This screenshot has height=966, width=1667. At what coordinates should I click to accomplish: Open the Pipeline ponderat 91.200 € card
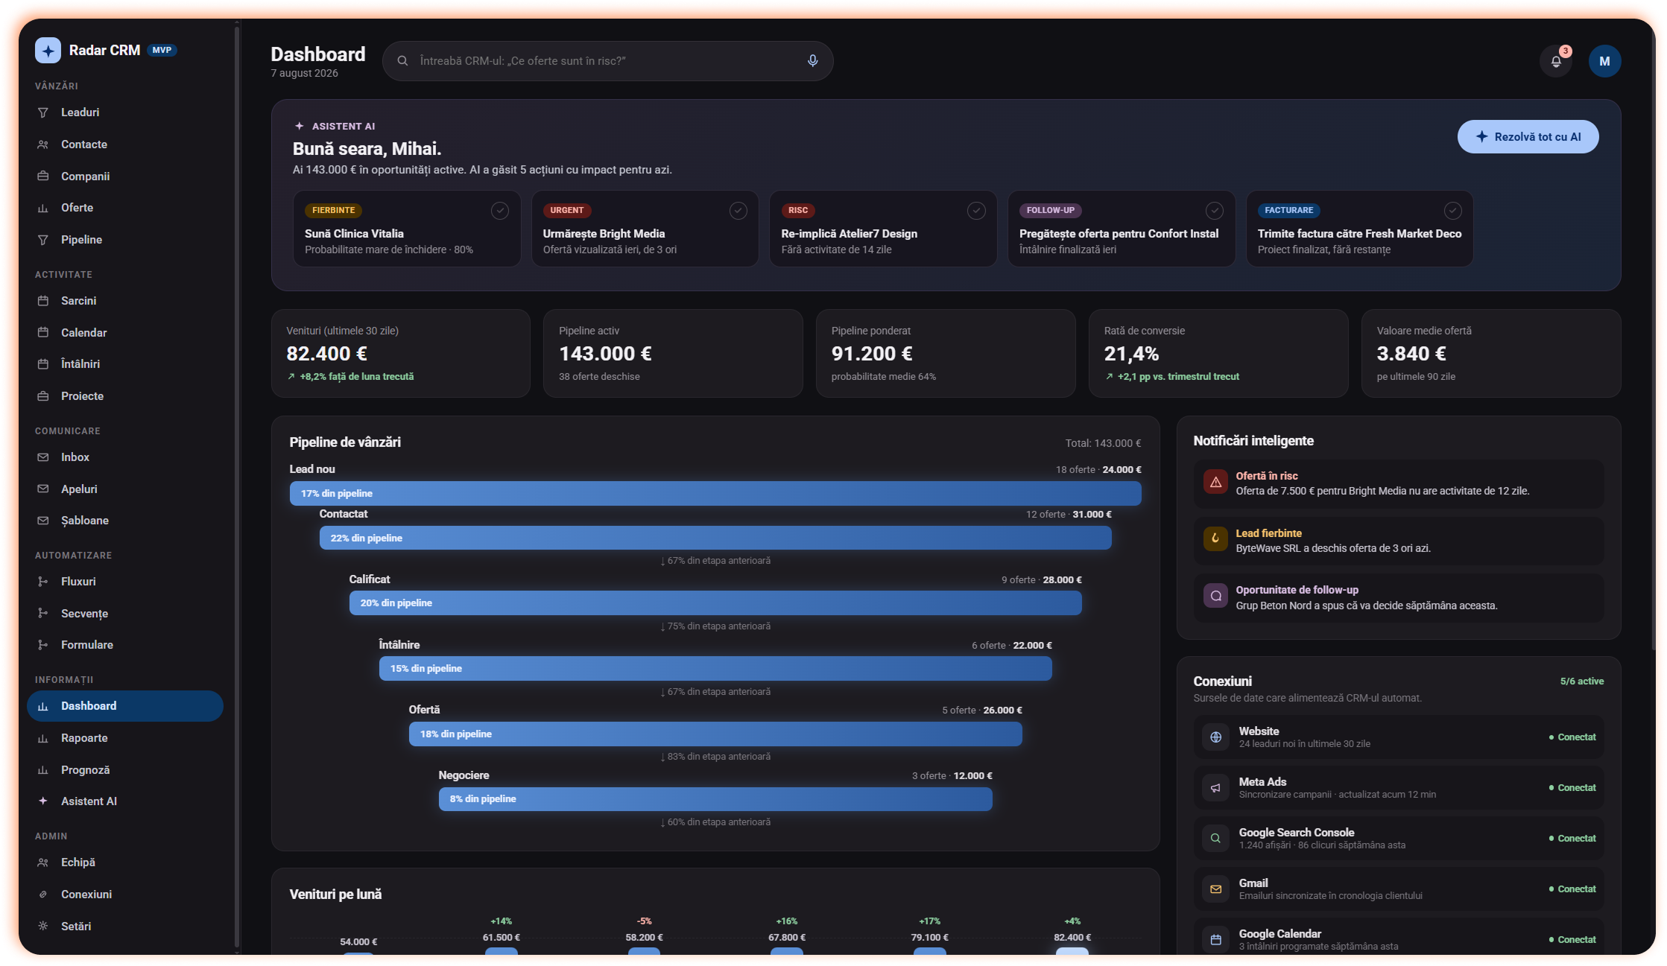click(x=946, y=354)
